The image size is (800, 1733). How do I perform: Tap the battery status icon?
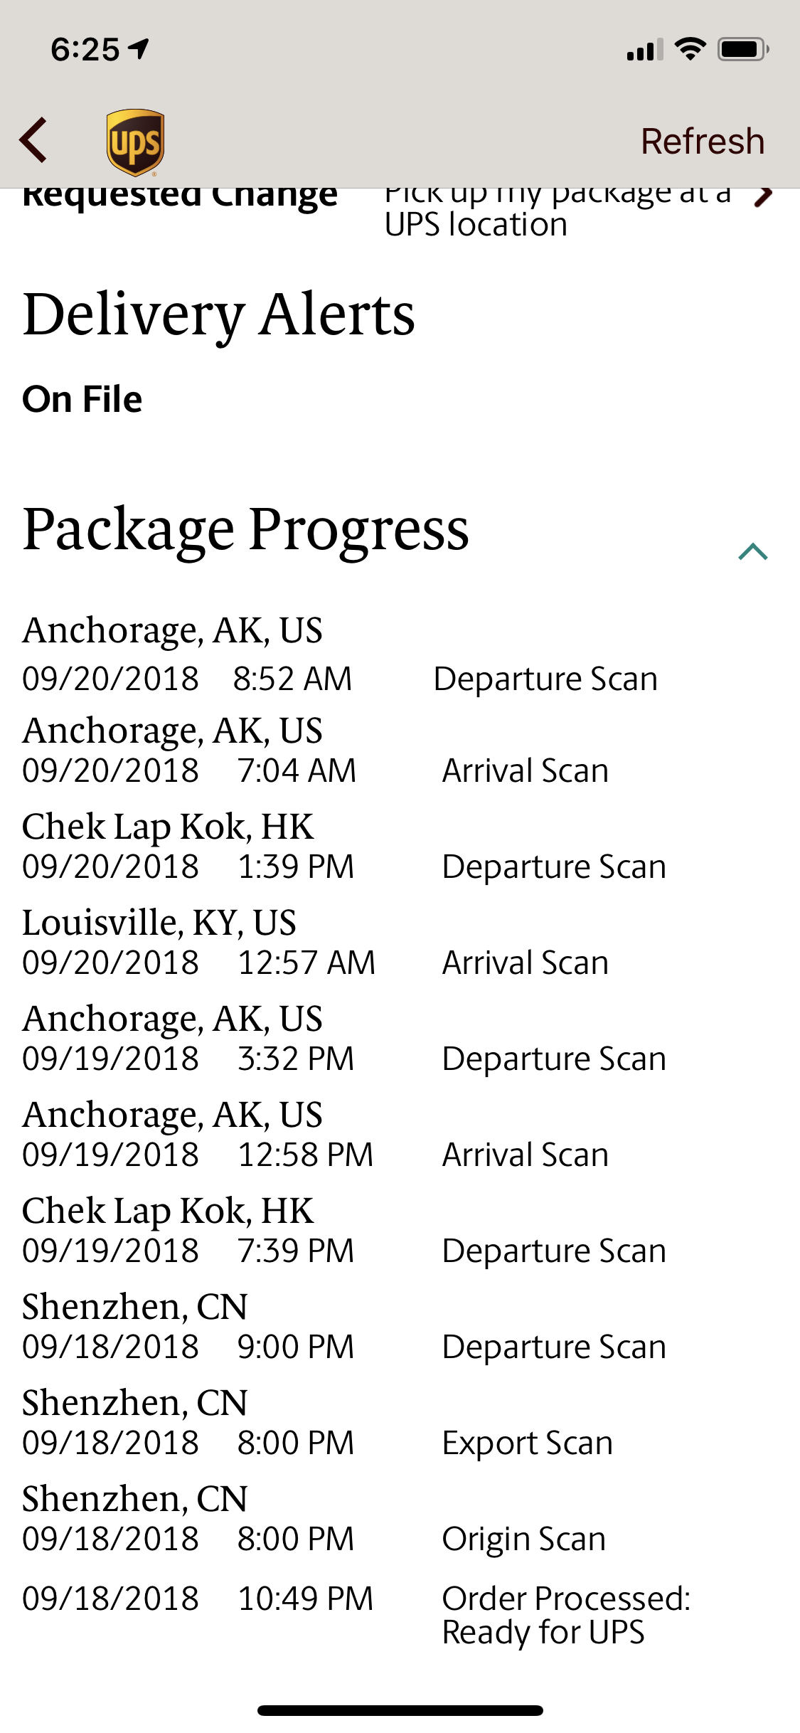(742, 49)
